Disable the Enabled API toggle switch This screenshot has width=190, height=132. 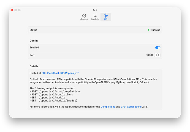(158, 48)
